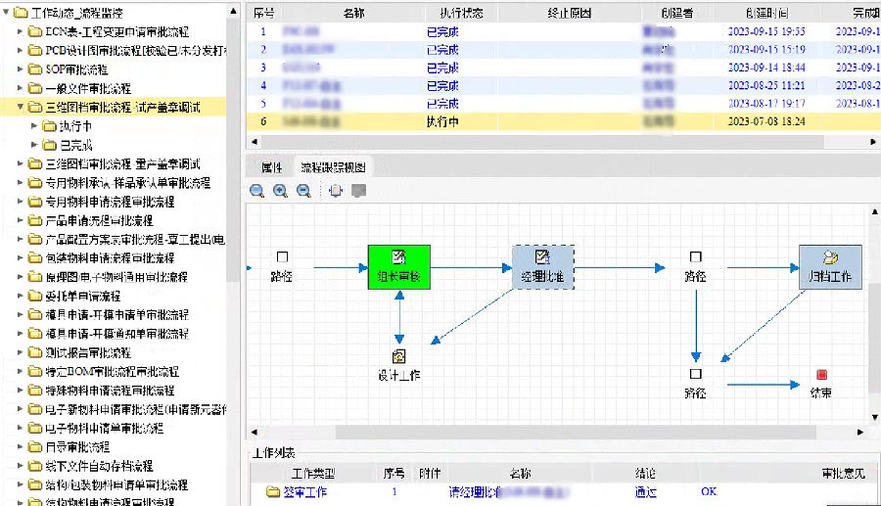Sort by the 序号 column header
Image resolution: width=881 pixels, height=506 pixels.
(263, 13)
